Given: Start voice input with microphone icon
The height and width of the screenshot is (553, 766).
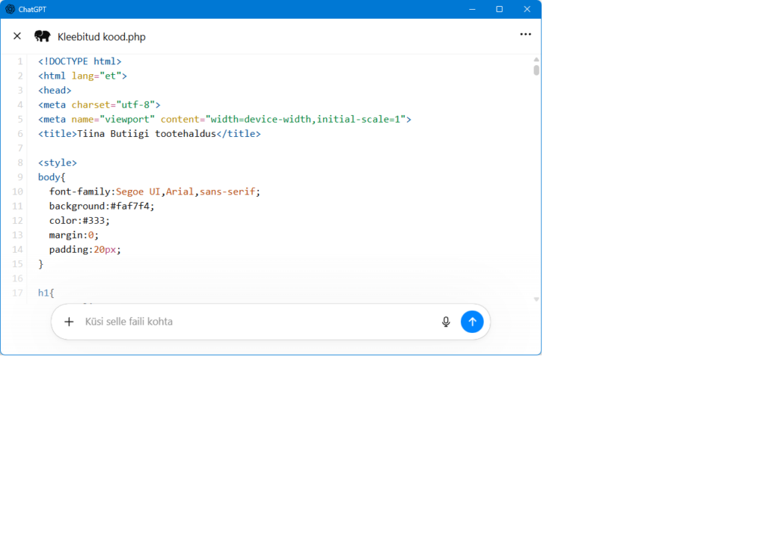Looking at the screenshot, I should [446, 322].
